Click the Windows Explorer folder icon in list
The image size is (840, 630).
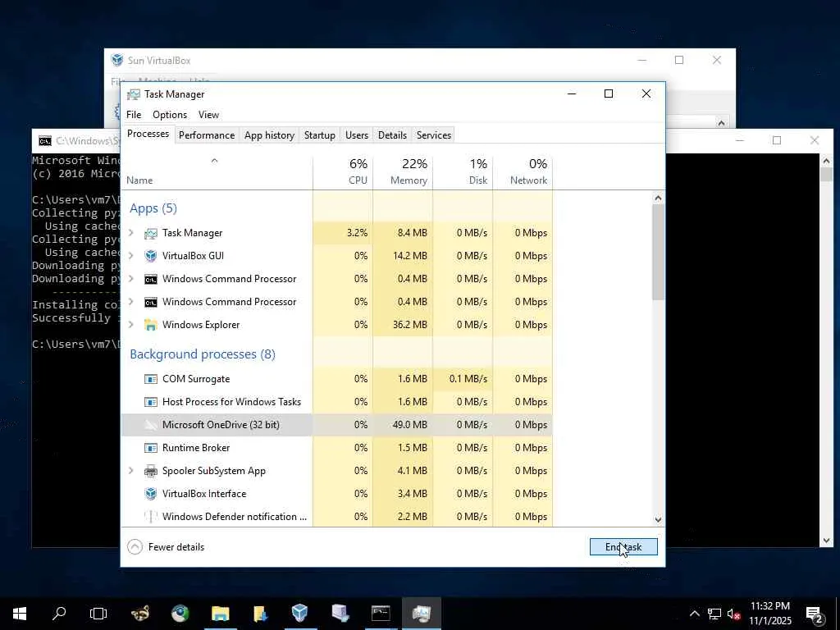151,325
